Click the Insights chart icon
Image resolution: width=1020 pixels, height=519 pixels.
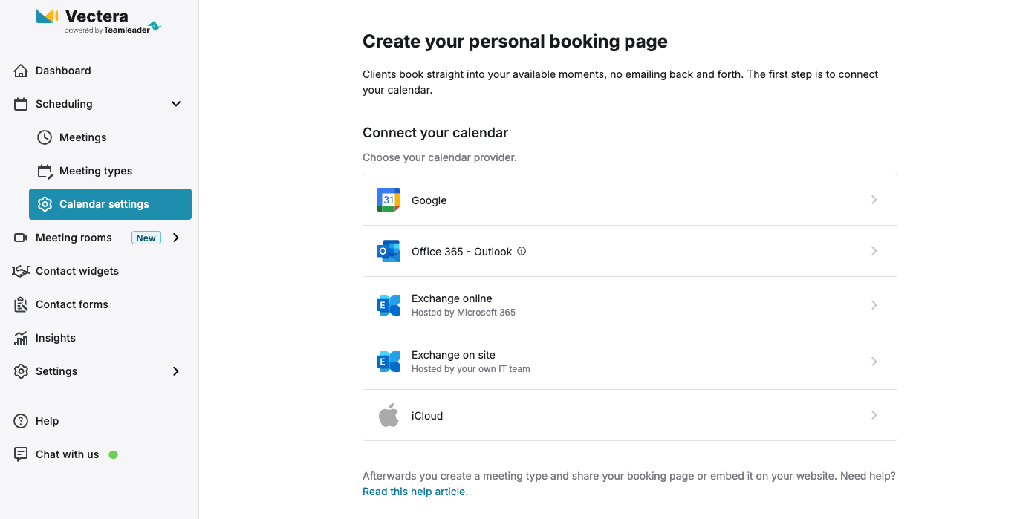pyautogui.click(x=21, y=338)
